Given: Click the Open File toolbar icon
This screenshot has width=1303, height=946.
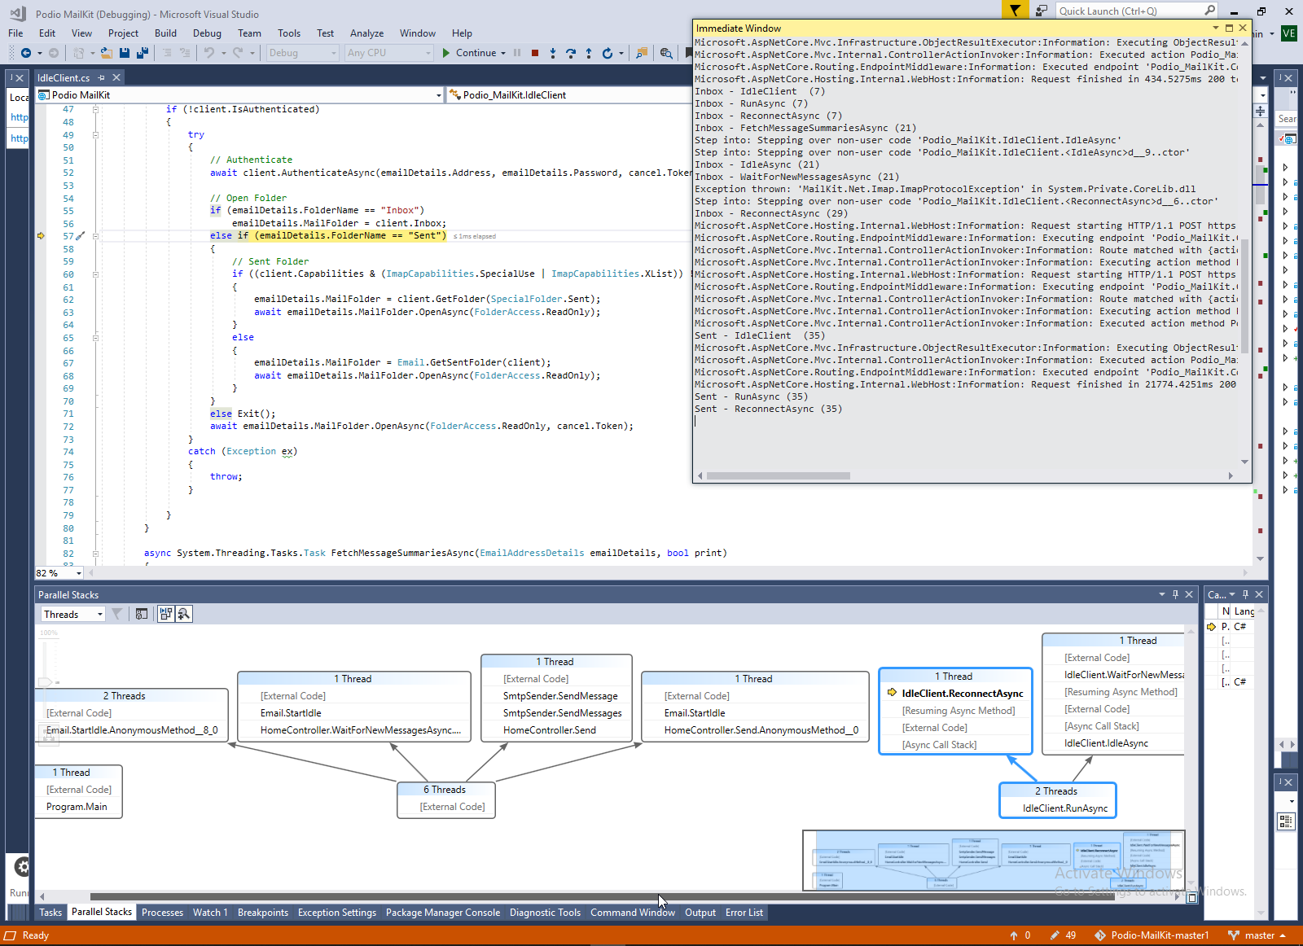Looking at the screenshot, I should tap(107, 53).
